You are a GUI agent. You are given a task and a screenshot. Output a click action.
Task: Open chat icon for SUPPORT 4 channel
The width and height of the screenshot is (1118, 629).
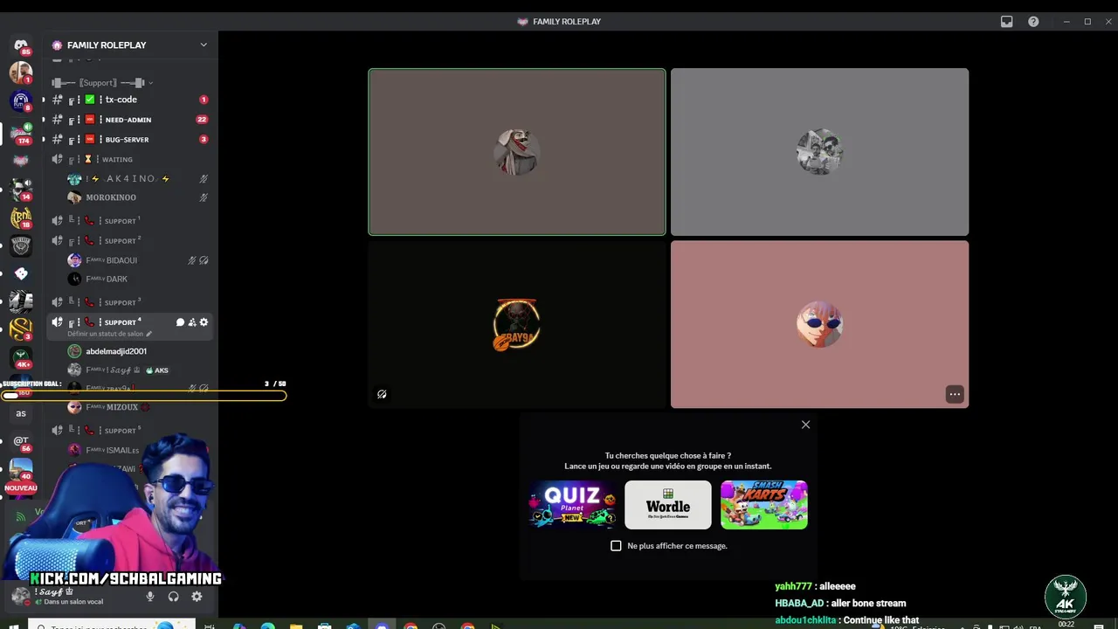point(180,322)
